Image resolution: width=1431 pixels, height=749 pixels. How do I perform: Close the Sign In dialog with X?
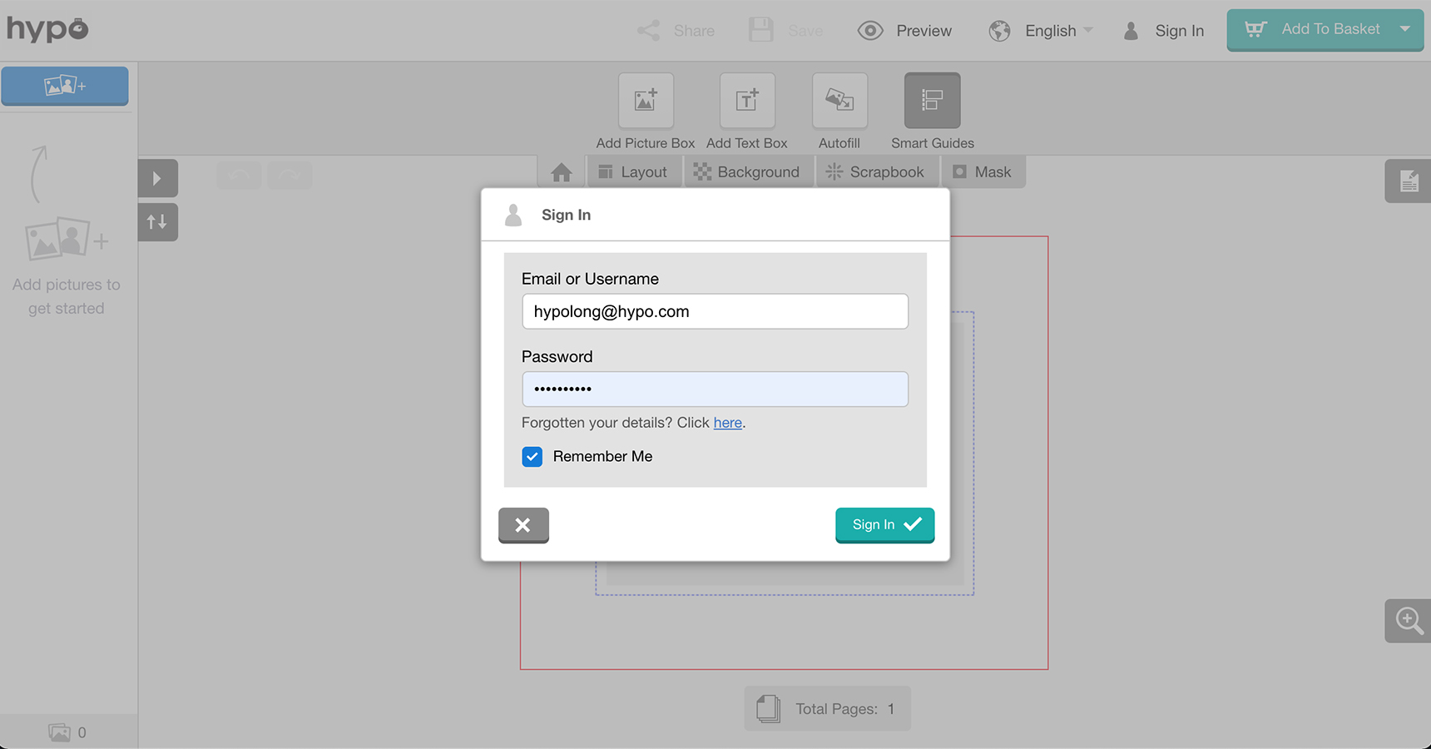tap(523, 525)
